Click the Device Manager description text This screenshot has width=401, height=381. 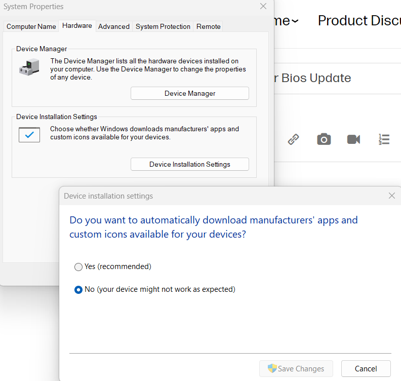[148, 69]
